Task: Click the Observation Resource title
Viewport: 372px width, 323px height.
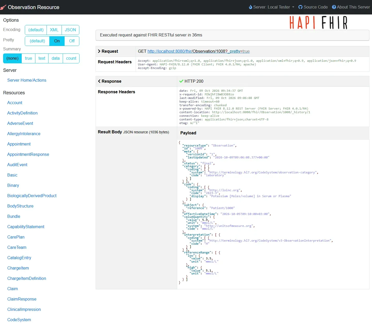Action: click(34, 7)
